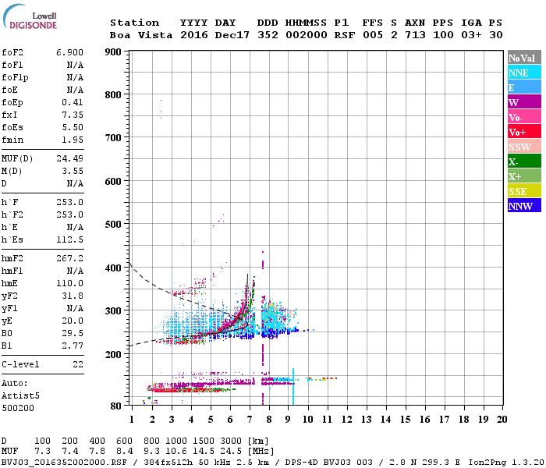
Task: Click the 500200 version number
Action: click(18, 408)
